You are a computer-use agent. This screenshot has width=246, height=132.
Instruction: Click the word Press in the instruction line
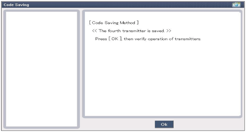(x=101, y=39)
